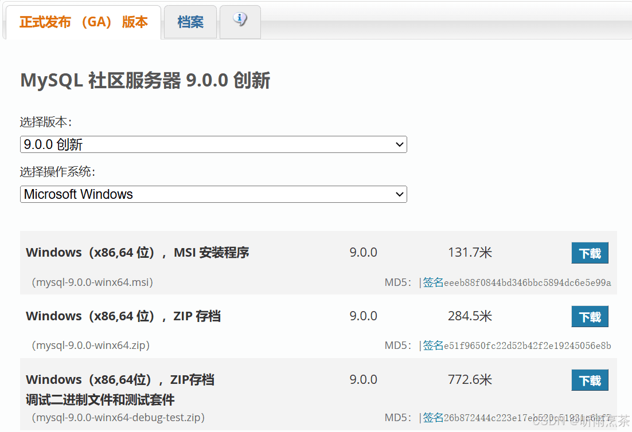Download the MSI 安装程序 package
The height and width of the screenshot is (432, 632).
(590, 253)
